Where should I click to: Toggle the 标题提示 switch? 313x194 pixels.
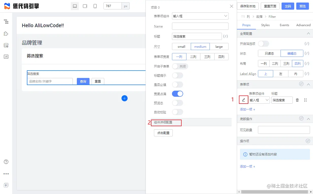pos(178,75)
